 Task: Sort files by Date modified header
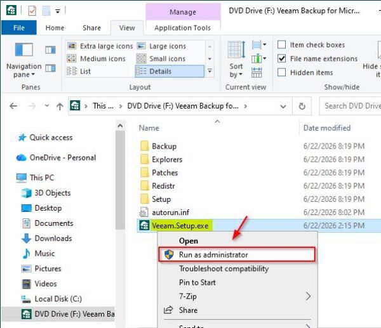tap(327, 128)
